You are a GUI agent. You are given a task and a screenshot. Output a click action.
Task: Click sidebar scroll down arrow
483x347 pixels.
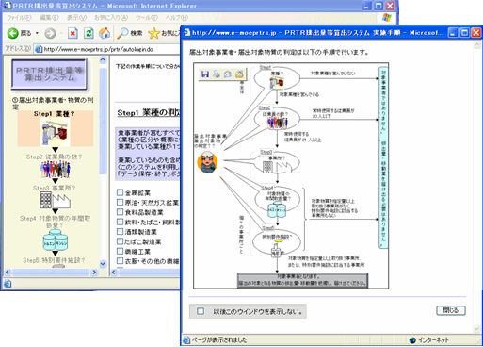point(103,264)
